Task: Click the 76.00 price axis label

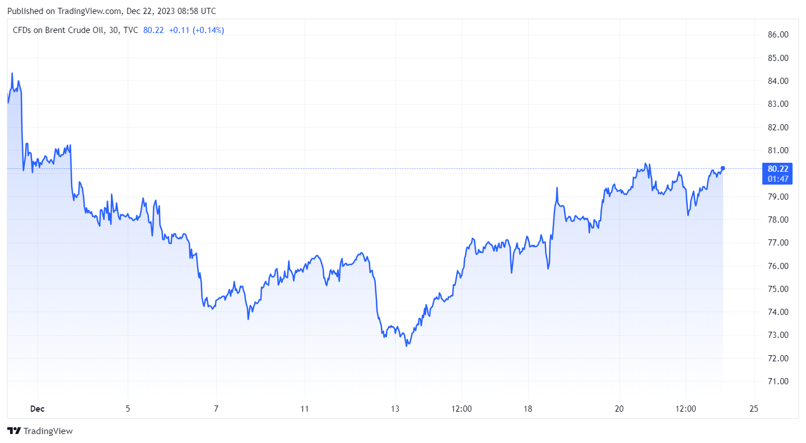Action: [777, 266]
